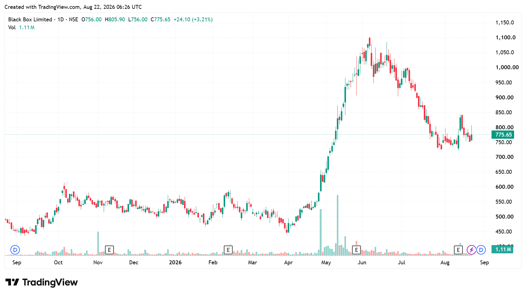Click the 950.00 price axis label
Image resolution: width=526 pixels, height=296 pixels.
(x=504, y=83)
